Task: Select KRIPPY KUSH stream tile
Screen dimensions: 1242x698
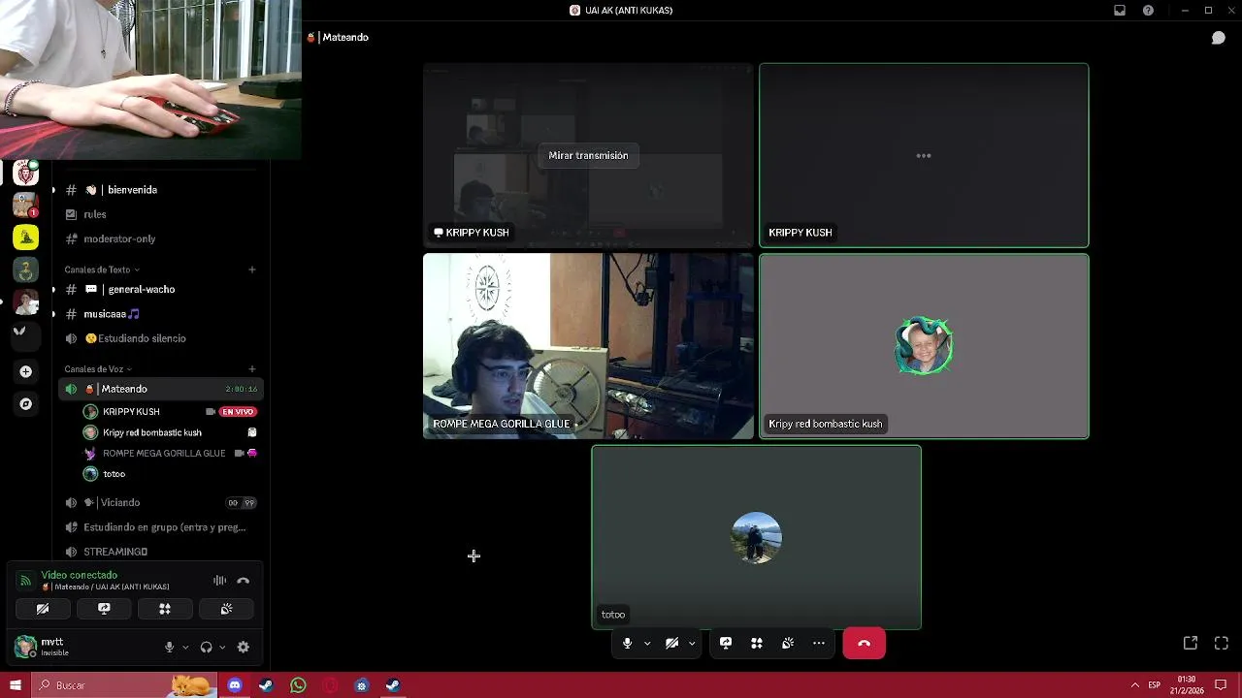Action: pos(588,155)
